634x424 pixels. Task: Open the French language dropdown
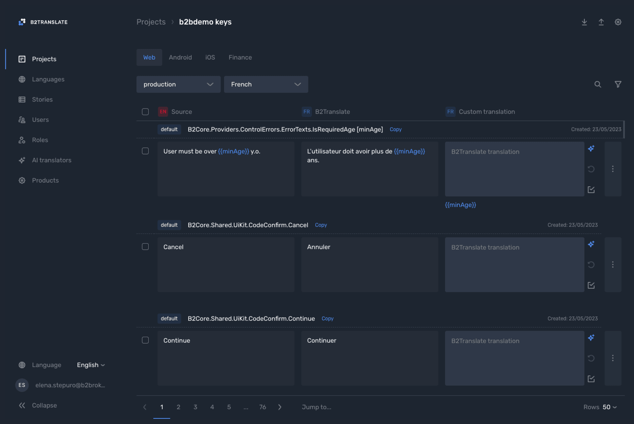pyautogui.click(x=266, y=84)
